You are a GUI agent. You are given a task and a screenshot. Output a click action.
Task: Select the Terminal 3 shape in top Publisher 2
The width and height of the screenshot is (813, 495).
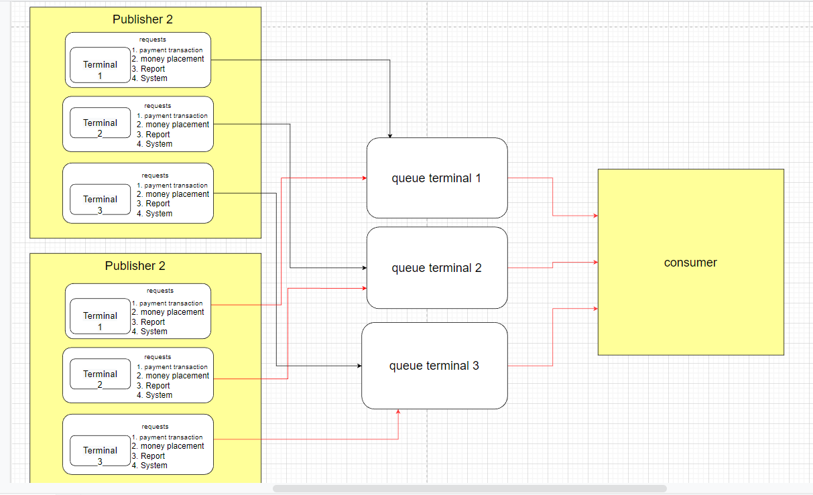(99, 199)
